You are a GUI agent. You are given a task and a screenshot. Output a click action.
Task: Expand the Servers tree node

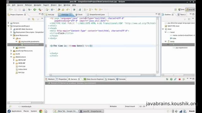(x=9, y=23)
